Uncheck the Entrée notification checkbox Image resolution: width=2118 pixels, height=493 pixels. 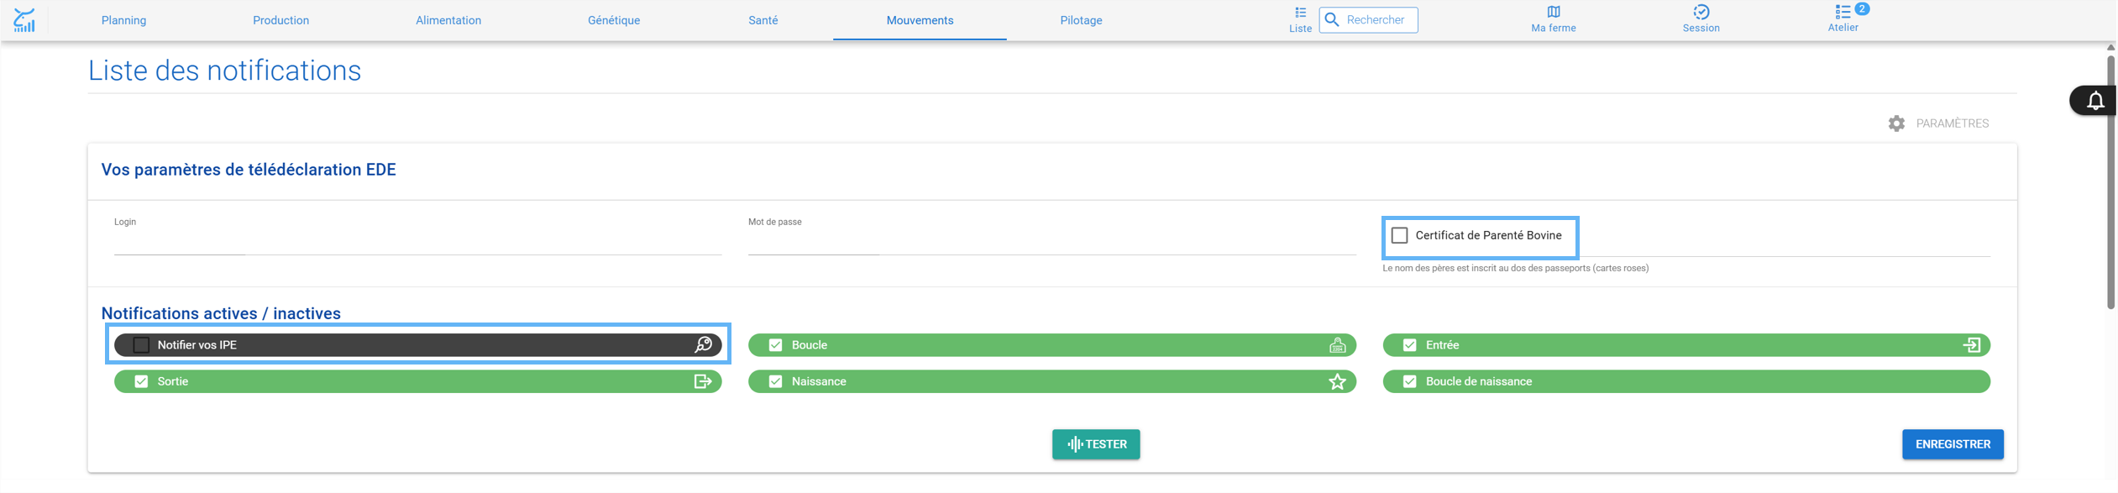1409,345
